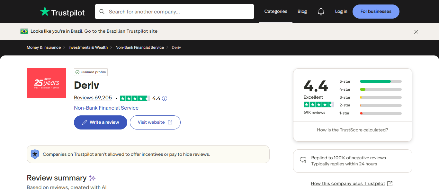Click the search magnifier icon

click(102, 12)
